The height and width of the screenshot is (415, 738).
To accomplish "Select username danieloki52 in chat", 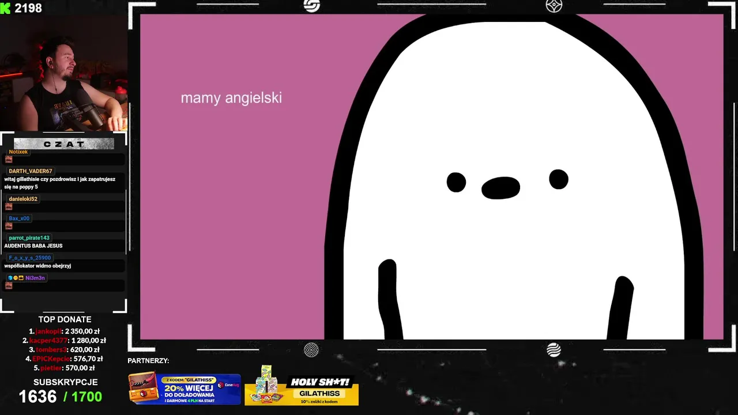I will point(23,199).
